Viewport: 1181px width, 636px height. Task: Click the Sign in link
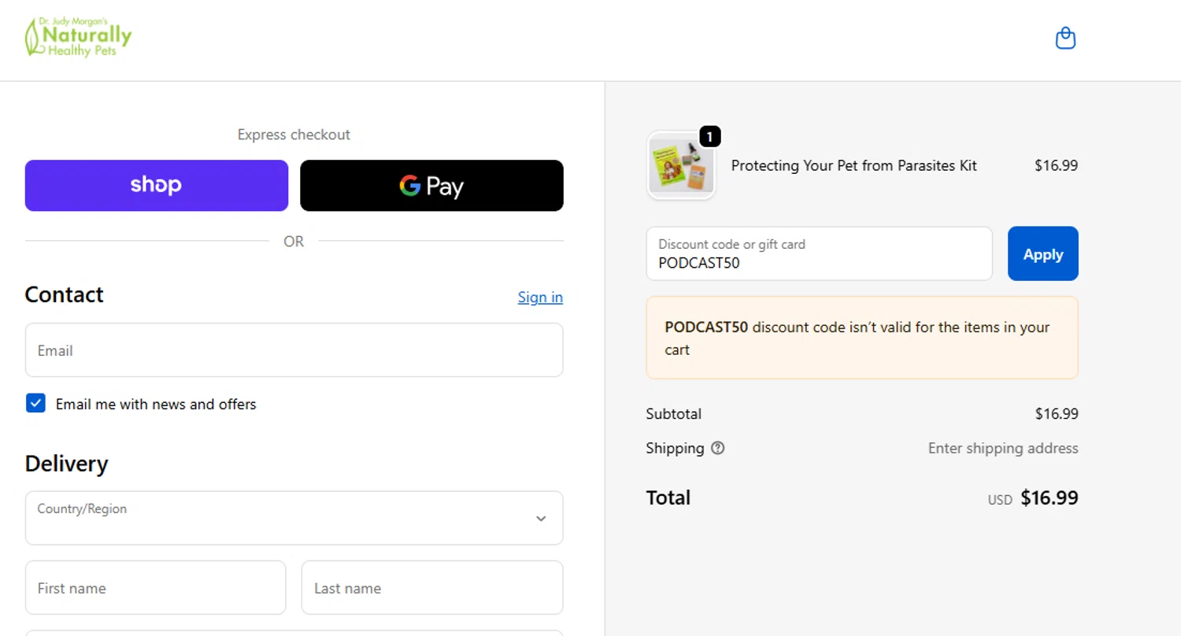pos(540,297)
